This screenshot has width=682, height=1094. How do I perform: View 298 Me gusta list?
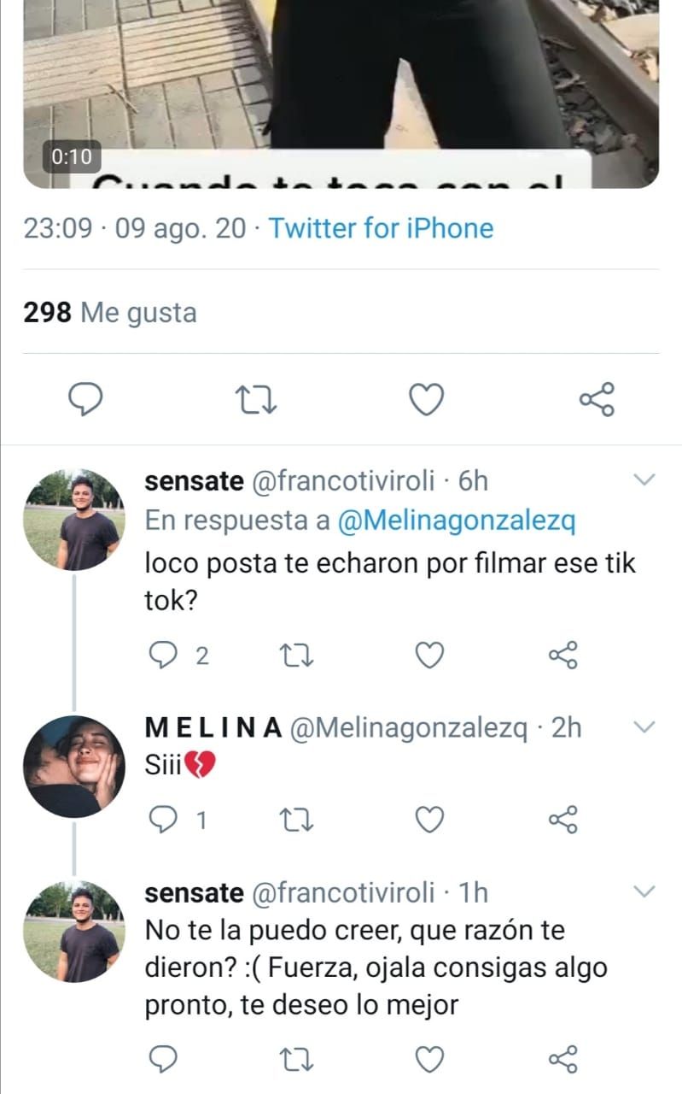click(x=111, y=313)
